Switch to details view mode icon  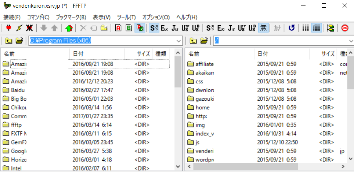click(x=317, y=28)
